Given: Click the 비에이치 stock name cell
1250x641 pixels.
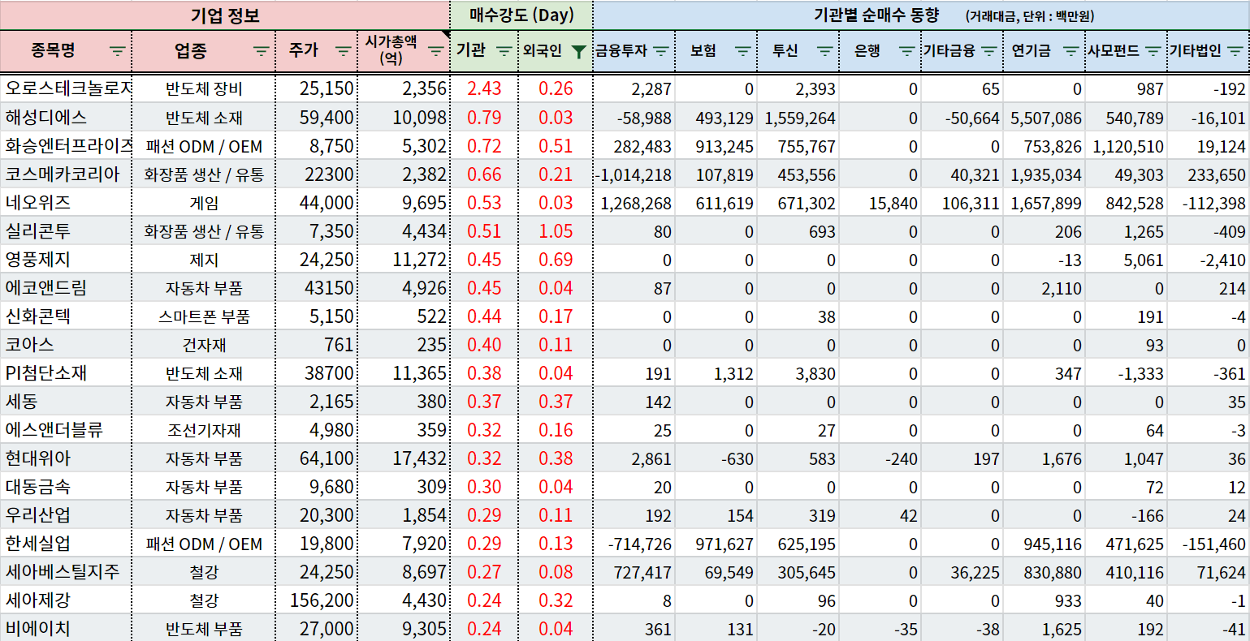Looking at the screenshot, I should 66,628.
